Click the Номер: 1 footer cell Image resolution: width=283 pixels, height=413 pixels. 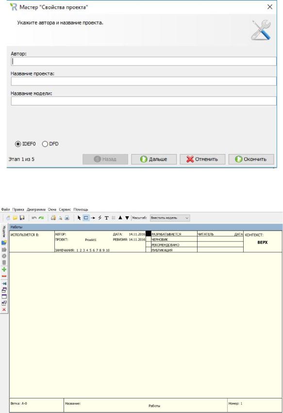[254, 405]
